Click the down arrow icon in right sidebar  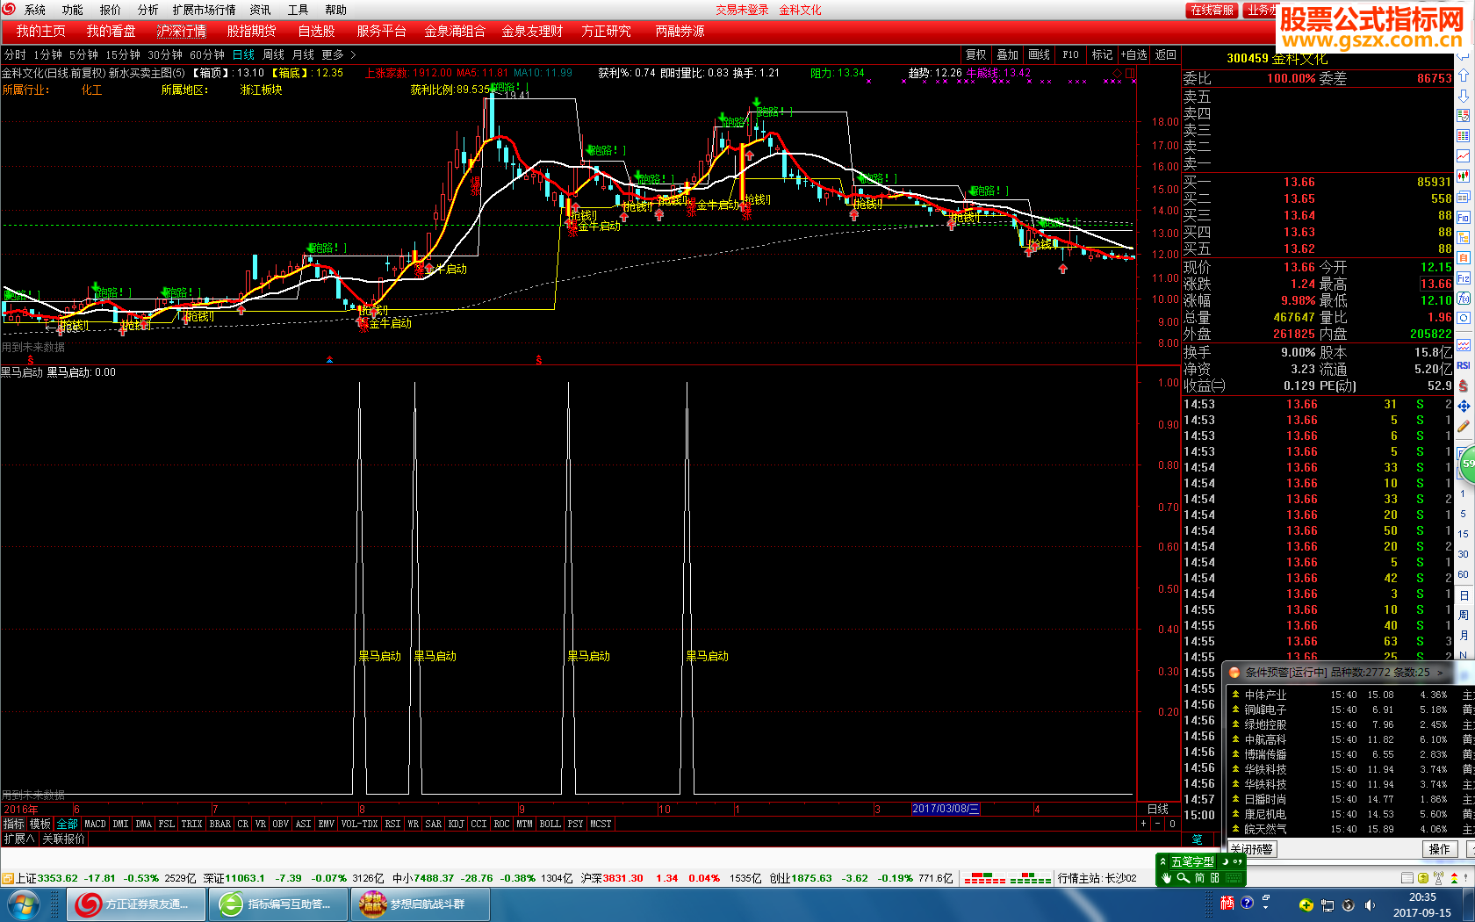click(x=1464, y=96)
